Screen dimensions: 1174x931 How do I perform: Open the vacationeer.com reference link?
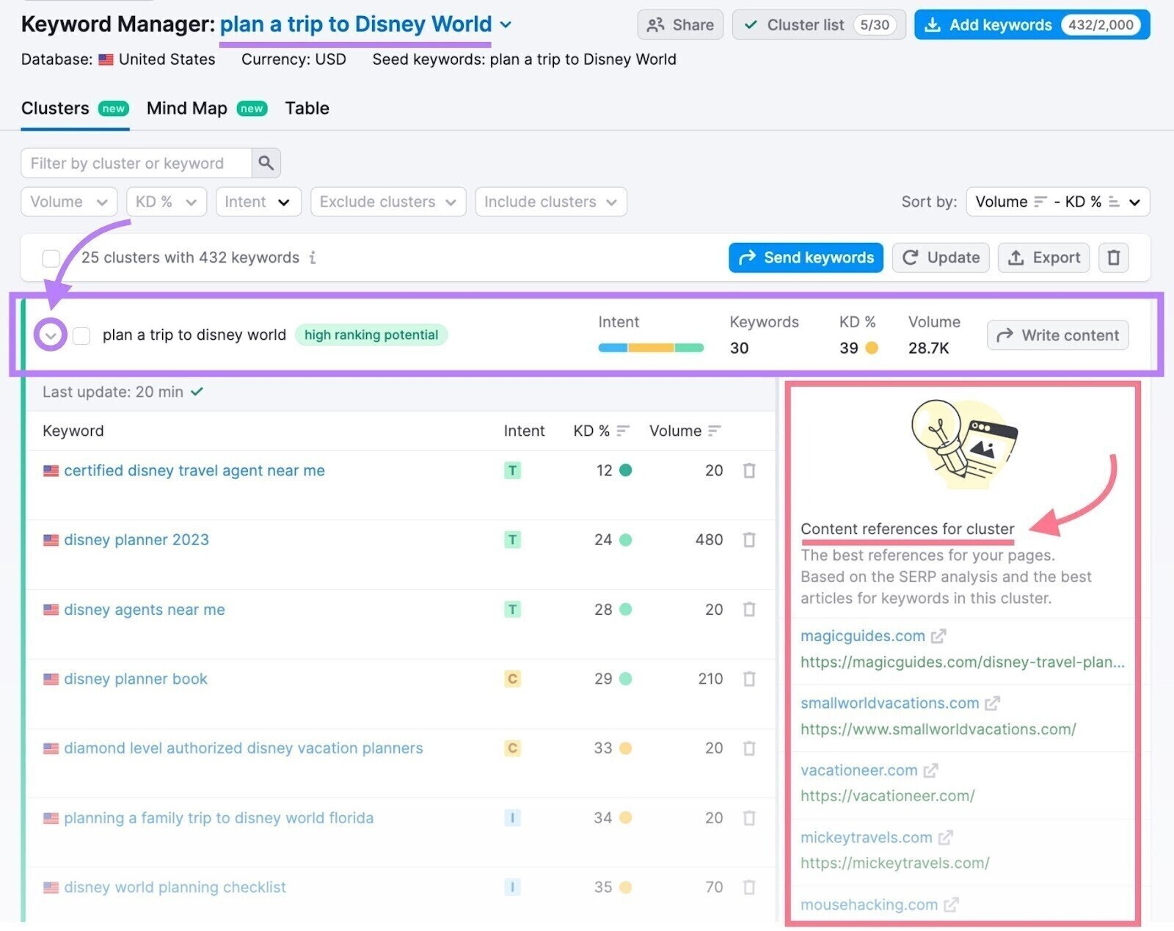pyautogui.click(x=858, y=770)
